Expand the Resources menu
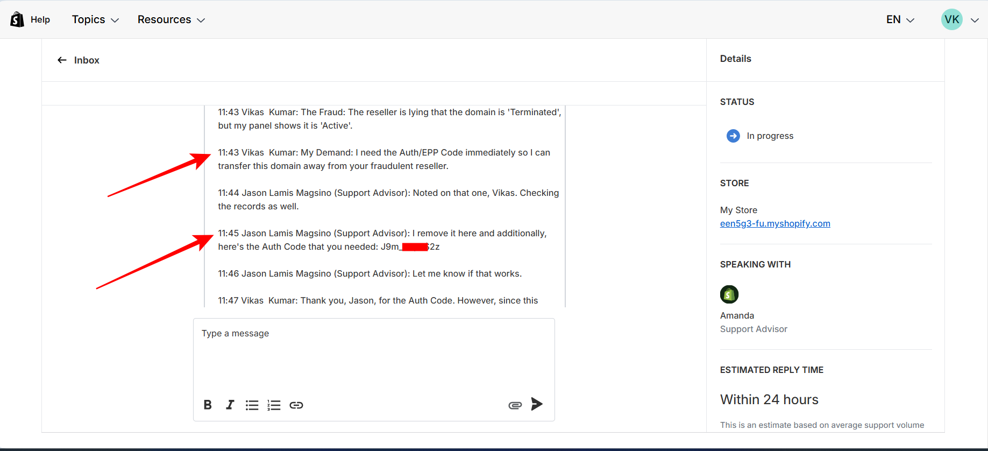This screenshot has width=988, height=451. (x=171, y=19)
